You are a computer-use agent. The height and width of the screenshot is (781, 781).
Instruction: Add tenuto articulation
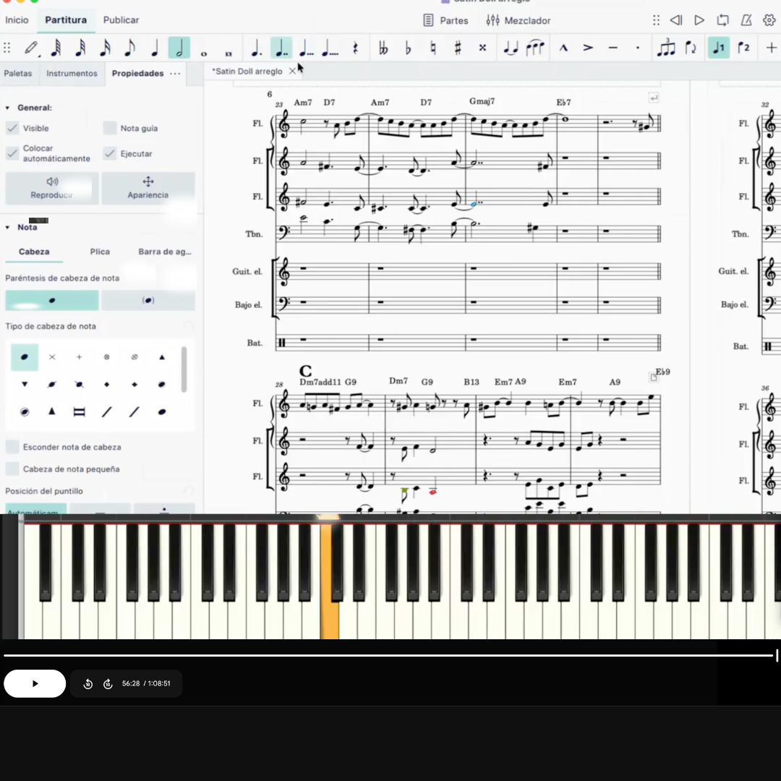(613, 48)
